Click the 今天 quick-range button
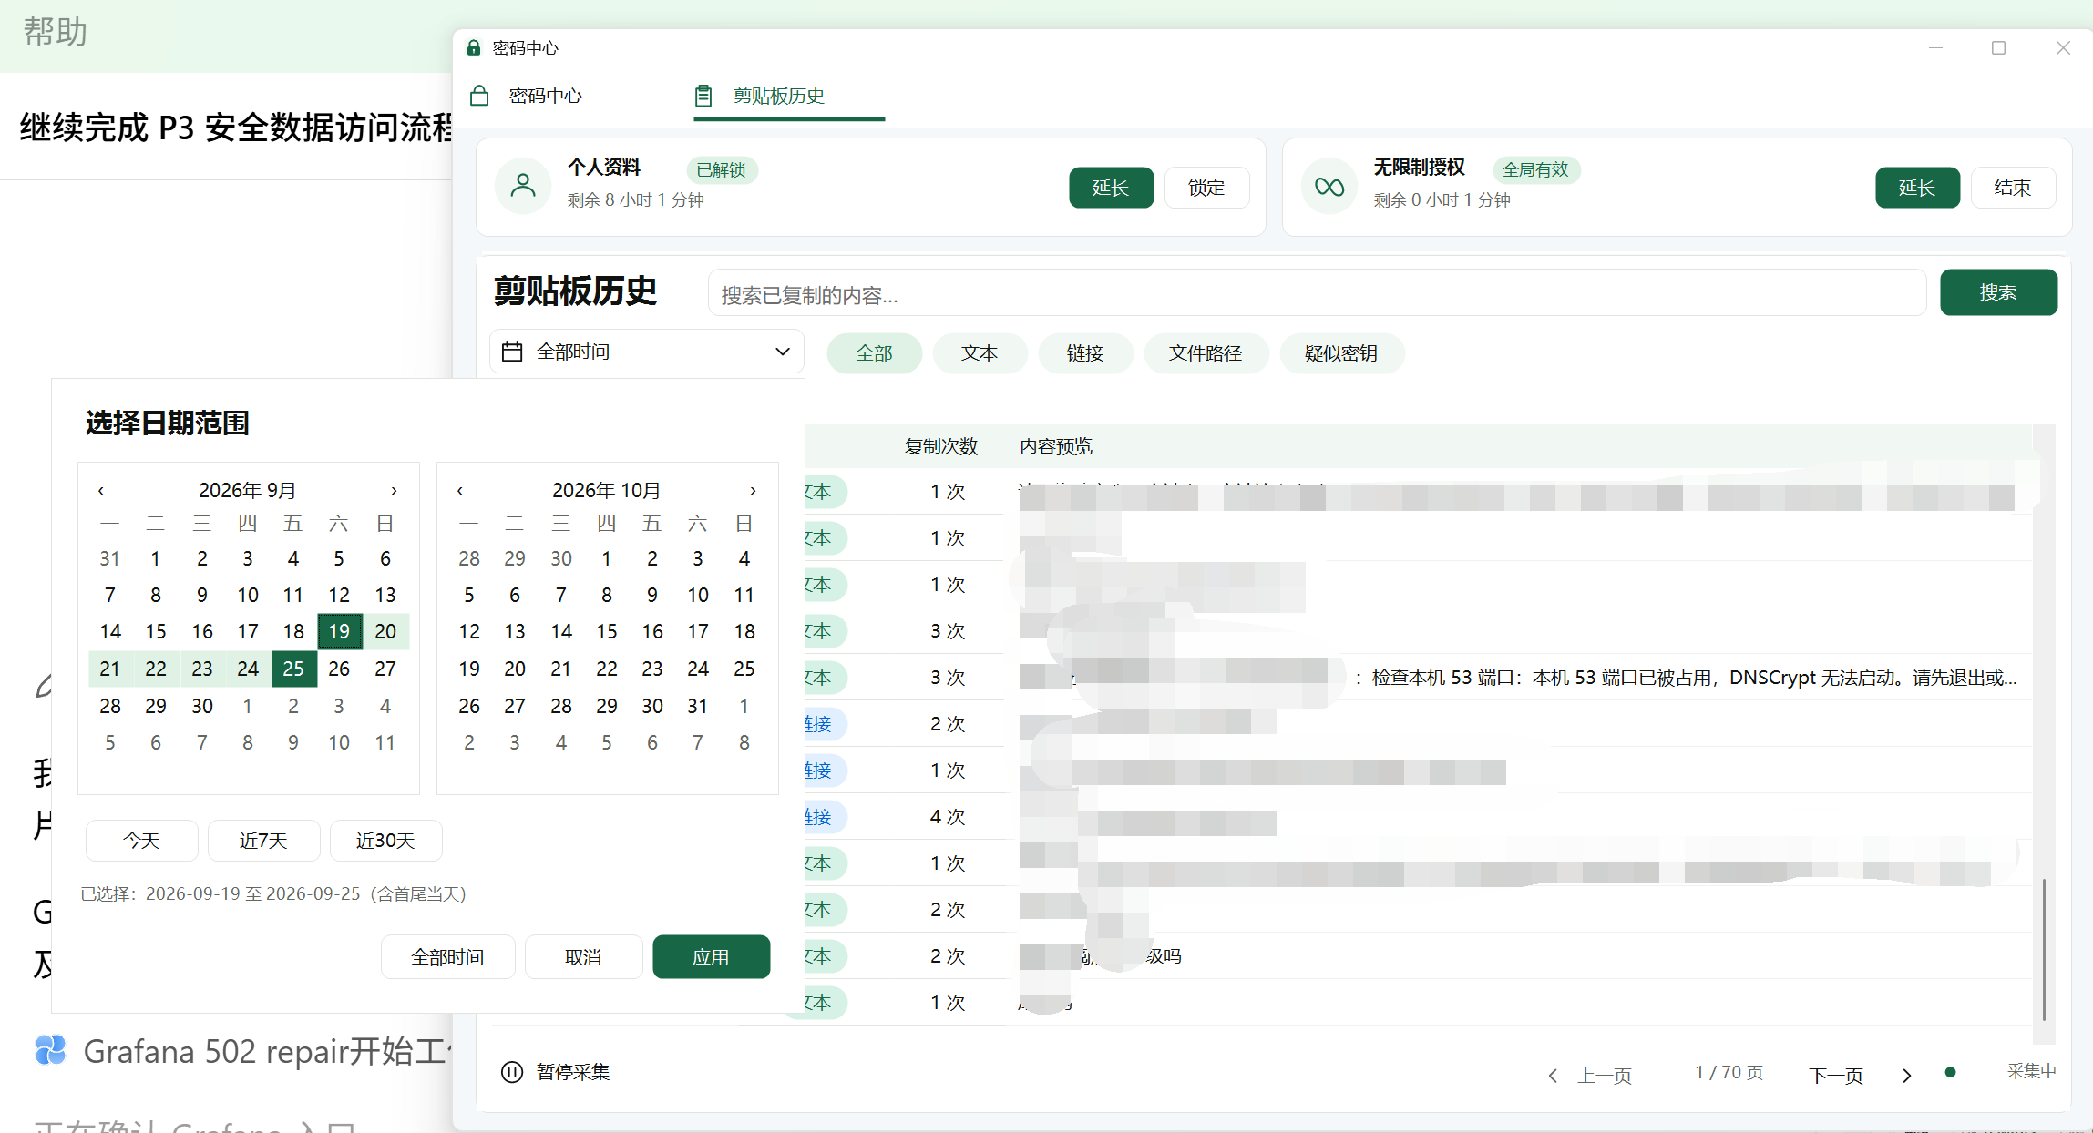 pyautogui.click(x=141, y=841)
